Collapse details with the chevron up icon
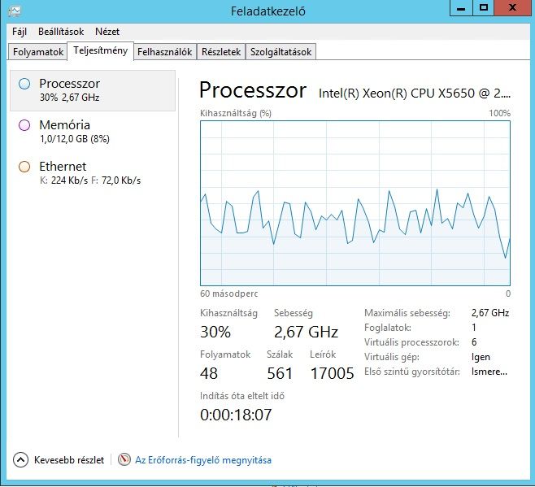This screenshot has height=487, width=535. pyautogui.click(x=21, y=459)
